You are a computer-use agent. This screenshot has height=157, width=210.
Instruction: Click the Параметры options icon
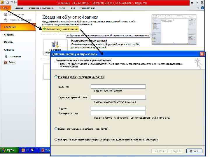point(6,56)
